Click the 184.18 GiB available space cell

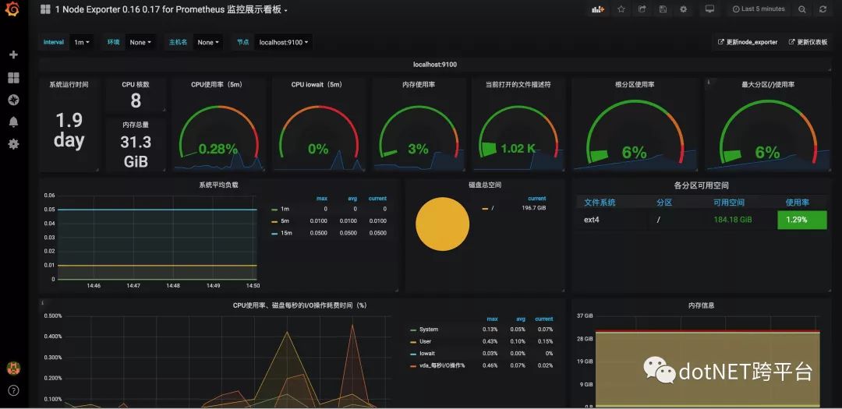tap(733, 220)
